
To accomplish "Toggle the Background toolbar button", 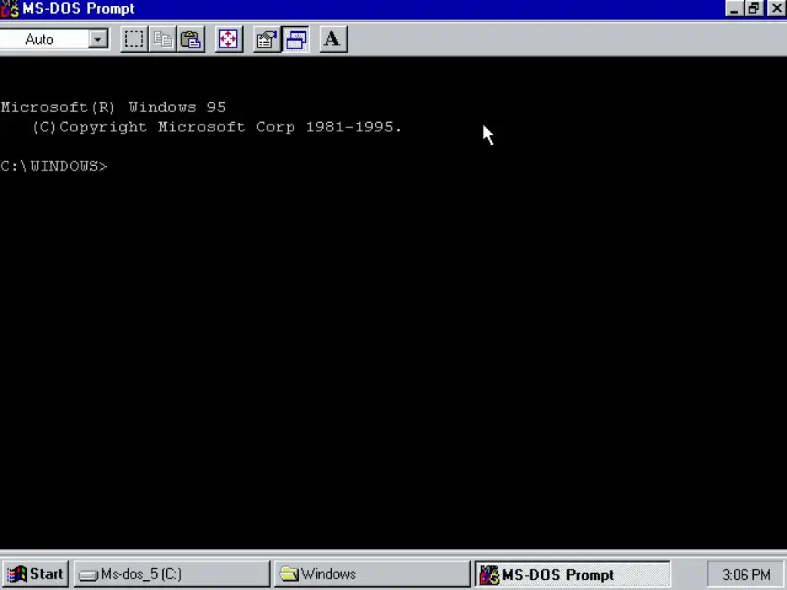I will (x=296, y=39).
